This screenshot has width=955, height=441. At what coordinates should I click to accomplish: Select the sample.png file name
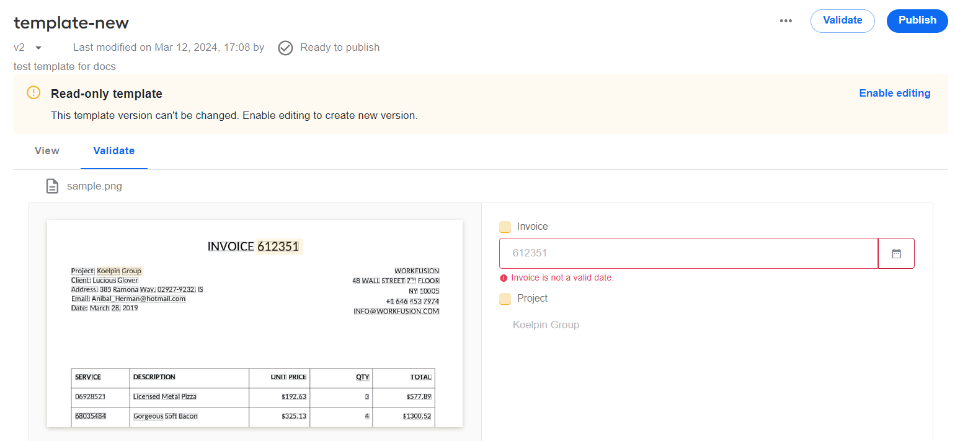pos(94,186)
